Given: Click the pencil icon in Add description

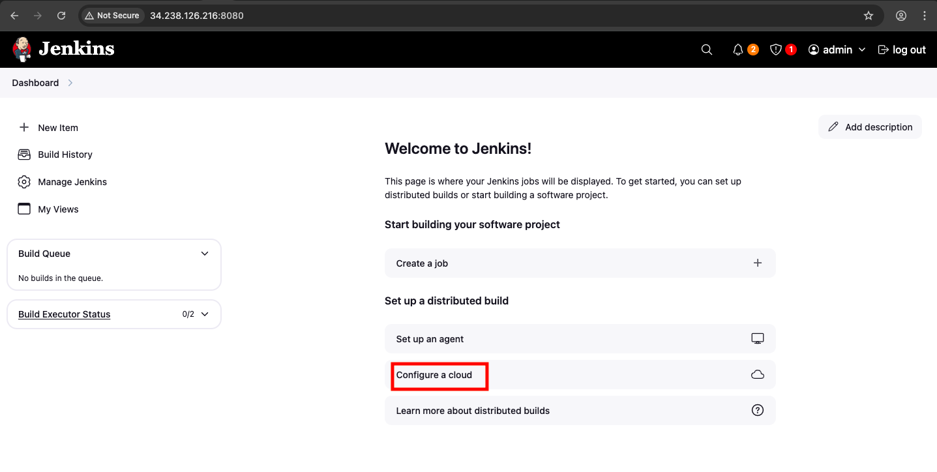Looking at the screenshot, I should (x=833, y=127).
